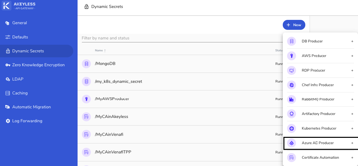This screenshot has height=166, width=358.
Task: Click the sort arrow next to Name
Action: point(105,51)
